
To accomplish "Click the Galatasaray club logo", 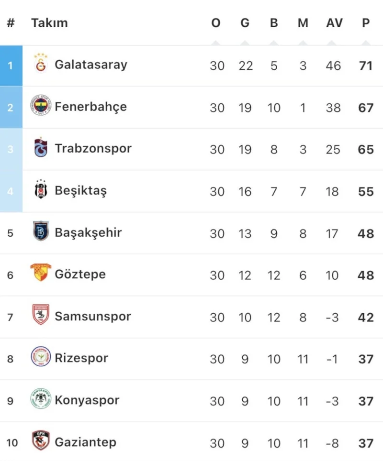I will [x=41, y=64].
